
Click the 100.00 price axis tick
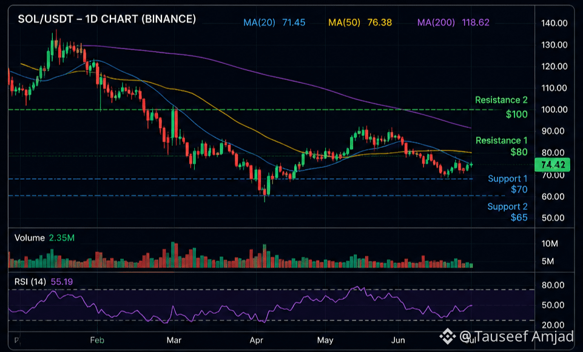pos(554,110)
